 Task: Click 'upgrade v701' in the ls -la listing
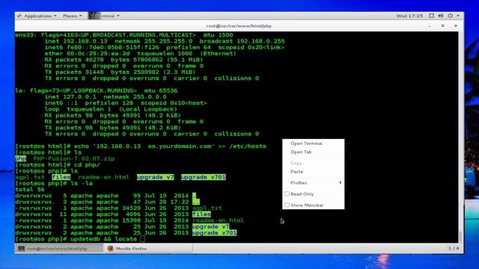(x=215, y=232)
